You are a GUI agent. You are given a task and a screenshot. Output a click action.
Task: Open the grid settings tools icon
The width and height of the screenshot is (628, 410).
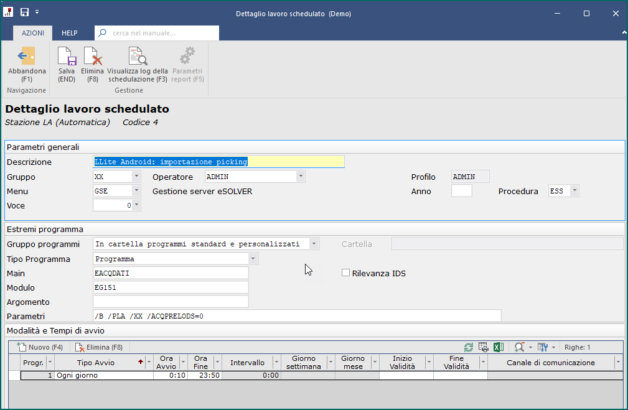(542, 347)
